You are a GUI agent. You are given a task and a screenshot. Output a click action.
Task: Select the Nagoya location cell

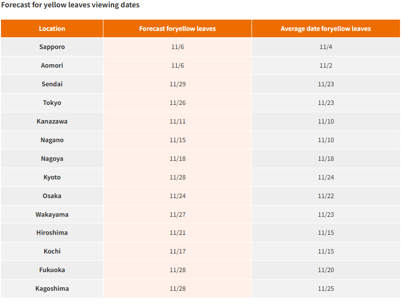point(52,159)
